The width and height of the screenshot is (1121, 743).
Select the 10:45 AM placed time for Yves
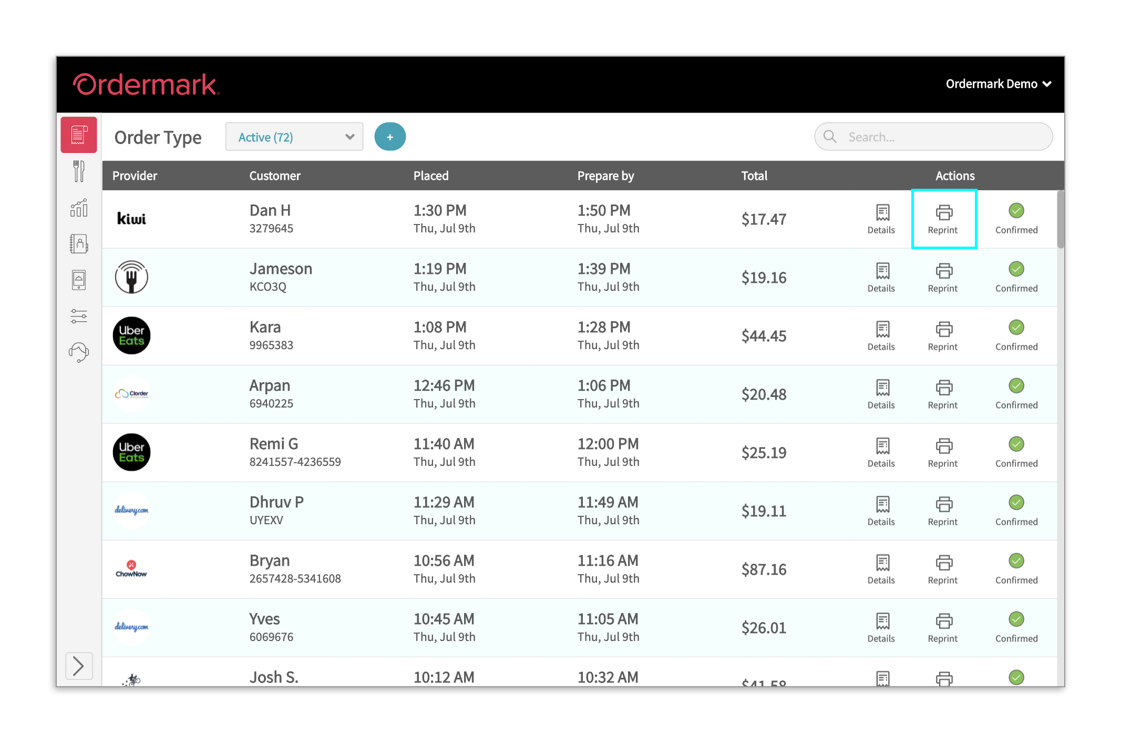(x=444, y=619)
